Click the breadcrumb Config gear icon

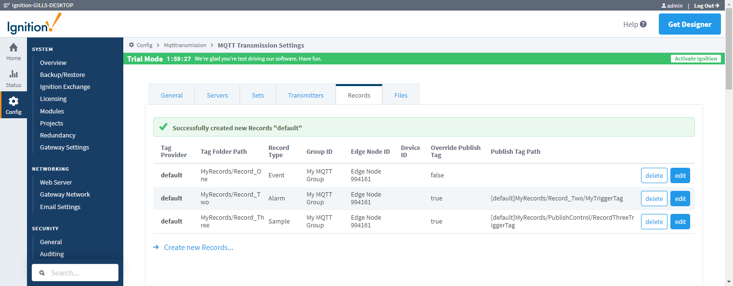[x=131, y=45]
